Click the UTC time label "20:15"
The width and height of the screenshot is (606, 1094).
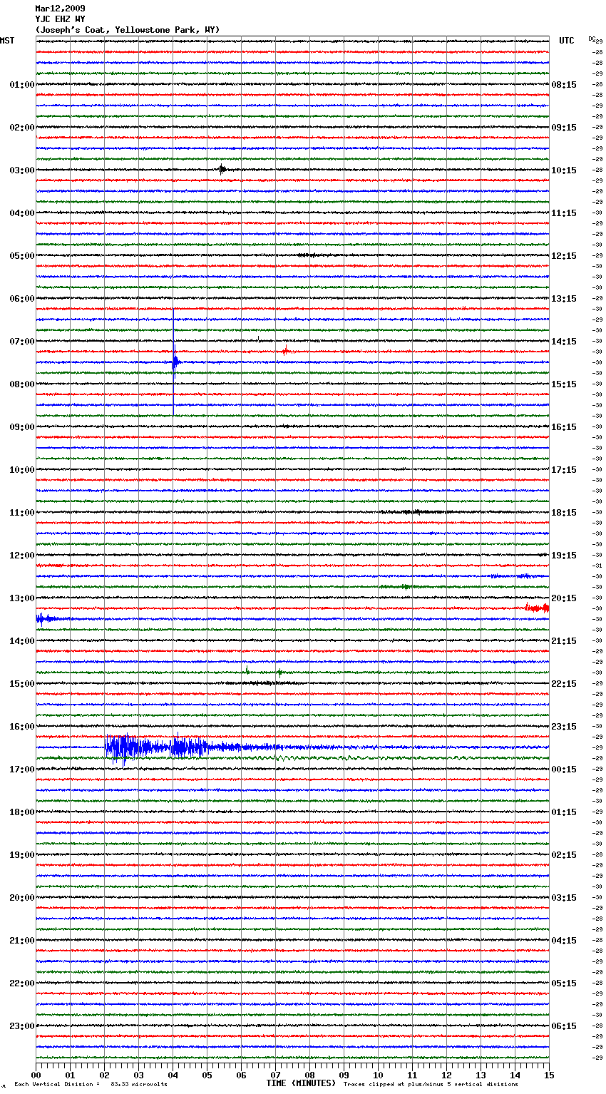(x=564, y=598)
